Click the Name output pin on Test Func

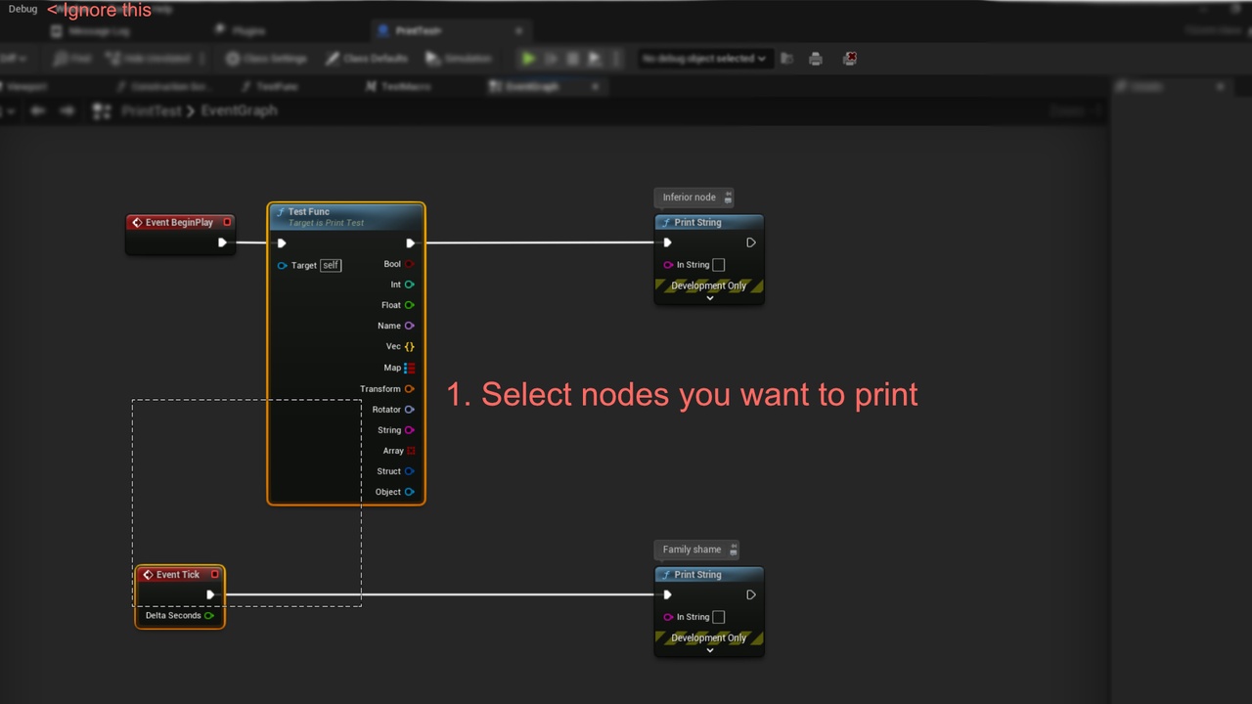[x=410, y=326]
